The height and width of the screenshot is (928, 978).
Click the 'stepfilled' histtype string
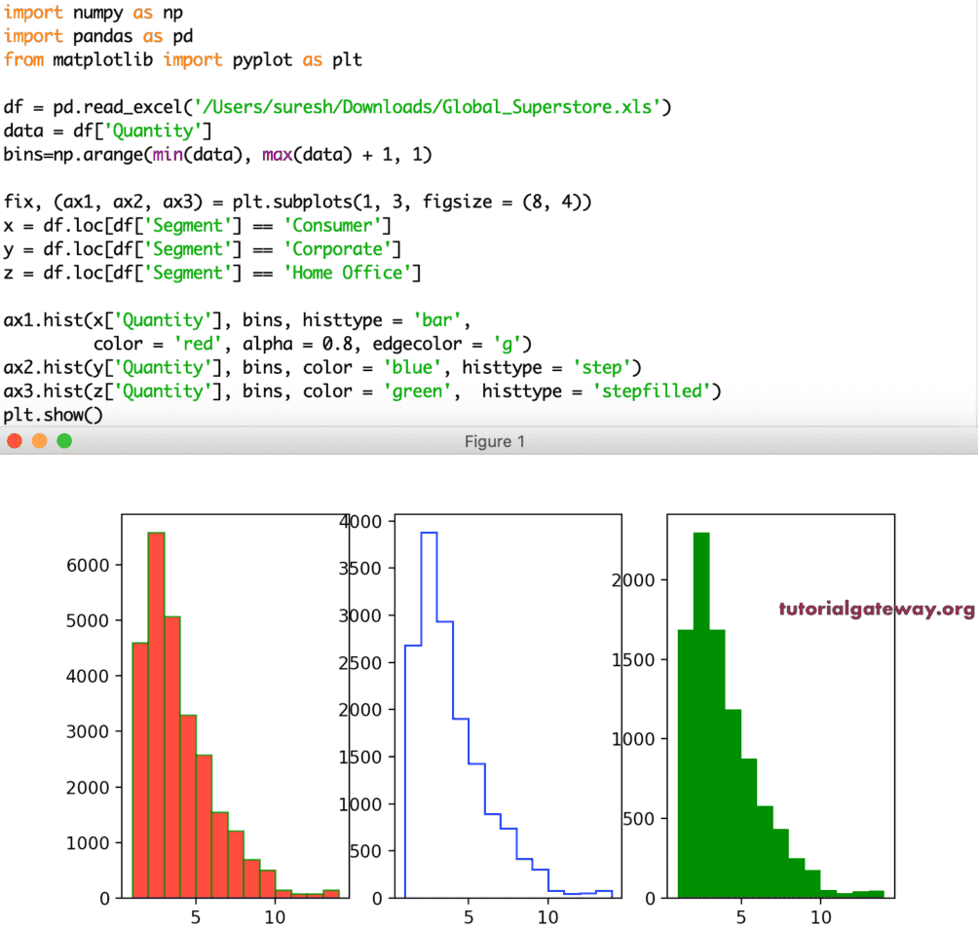tap(652, 391)
